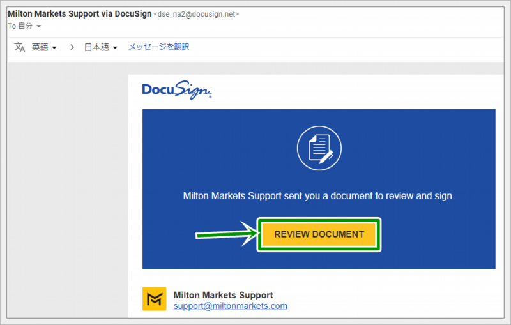The image size is (511, 325).
Task: Open the 英語 source language dropdown
Action: tap(44, 47)
